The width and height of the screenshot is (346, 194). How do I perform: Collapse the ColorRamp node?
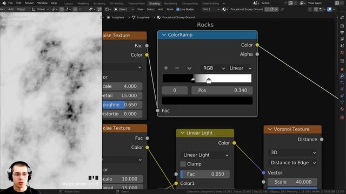coord(164,35)
